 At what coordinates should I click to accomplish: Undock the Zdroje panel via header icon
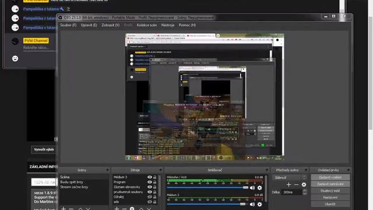coord(161,170)
